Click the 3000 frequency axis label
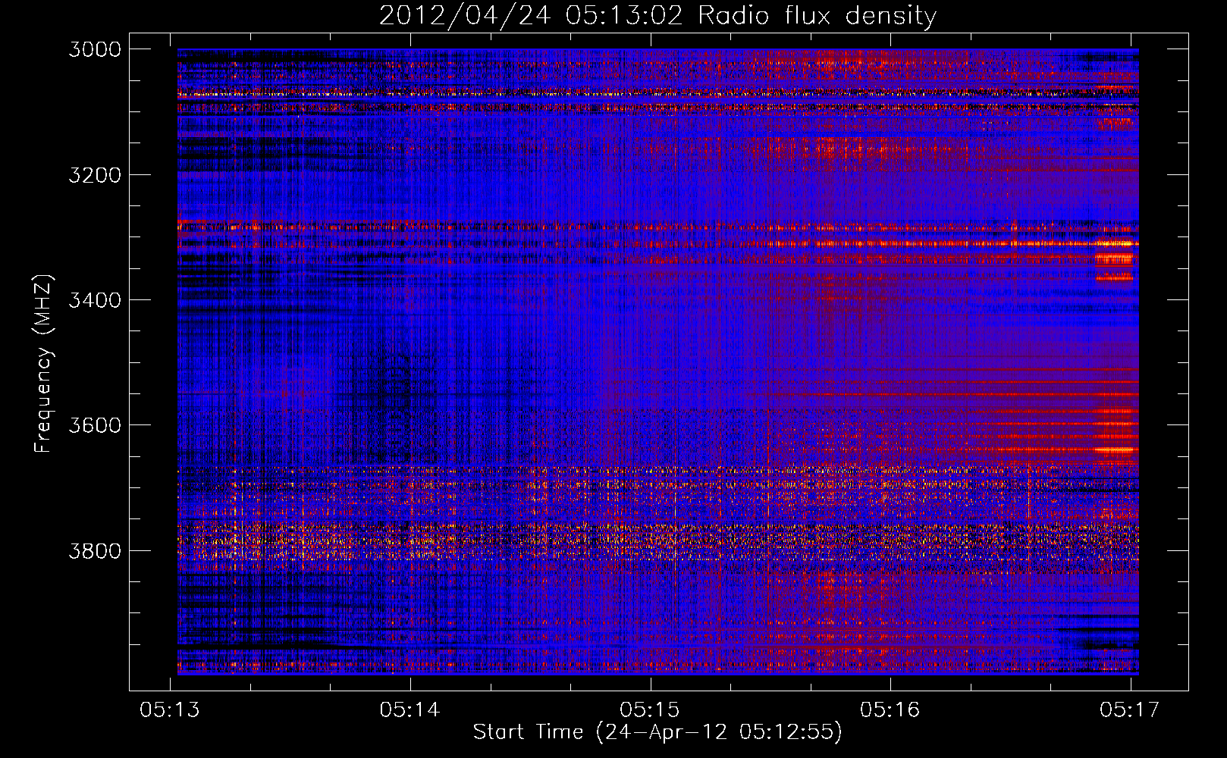The width and height of the screenshot is (1227, 758). (x=95, y=49)
